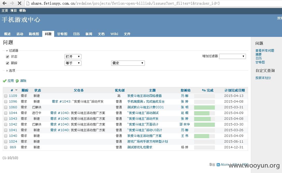Check the box for issue 1096
This screenshot has width=282, height=173.
[x=6, y=102]
